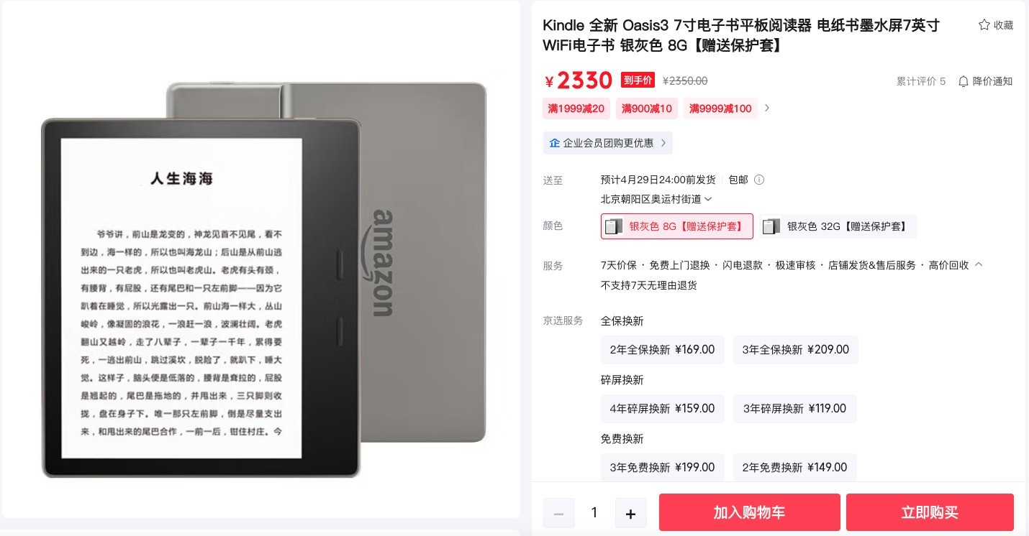This screenshot has width=1029, height=536.
Task: Select 银灰色 32G color option
Action: (x=838, y=226)
